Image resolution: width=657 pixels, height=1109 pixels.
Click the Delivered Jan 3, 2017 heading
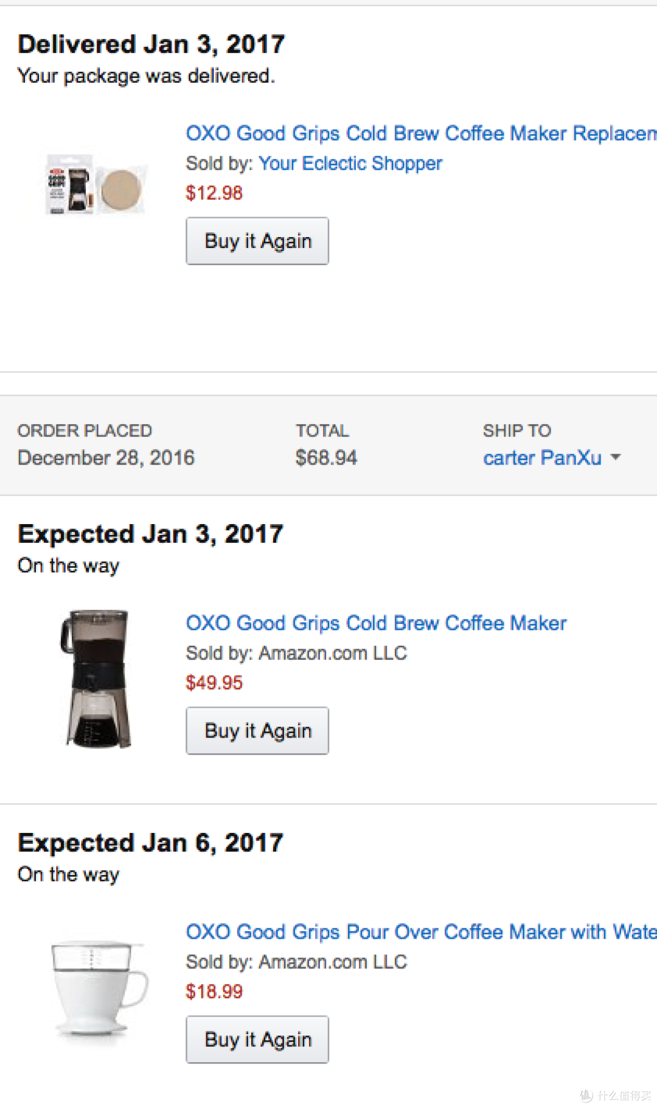[151, 44]
